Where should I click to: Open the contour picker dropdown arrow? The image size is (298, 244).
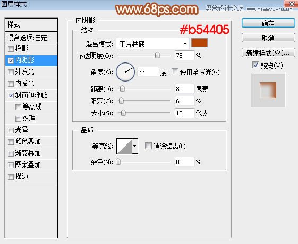(135, 146)
